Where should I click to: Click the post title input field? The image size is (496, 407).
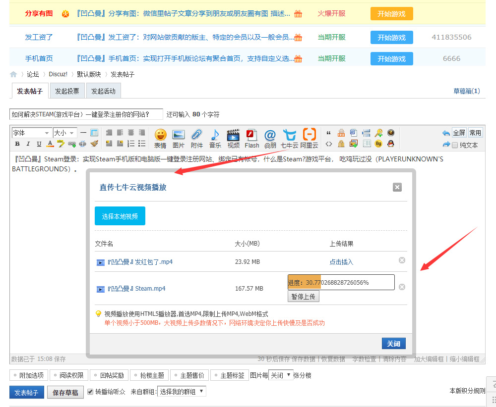[86, 114]
